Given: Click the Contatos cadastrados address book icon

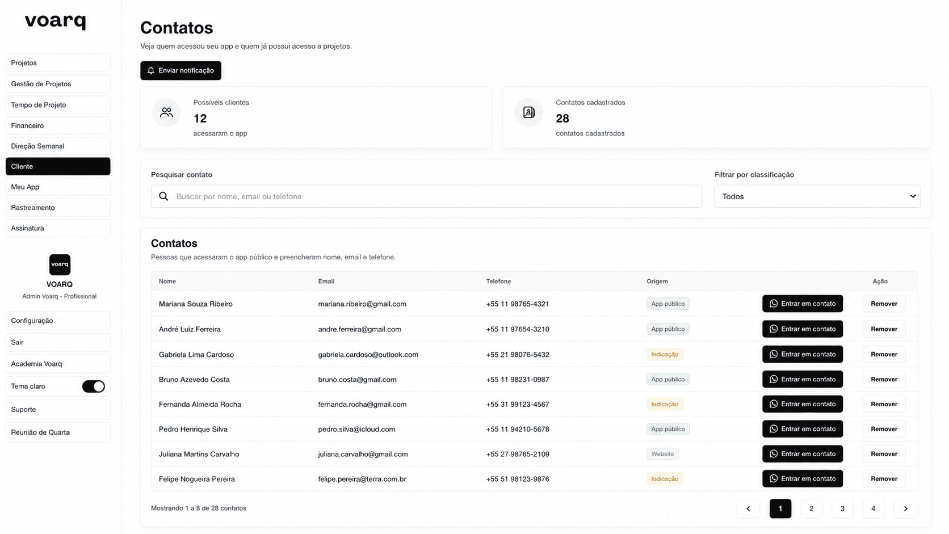Looking at the screenshot, I should click(x=529, y=112).
